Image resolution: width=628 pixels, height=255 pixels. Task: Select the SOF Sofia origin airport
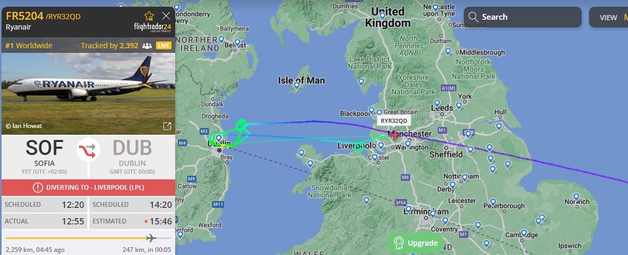(x=44, y=153)
